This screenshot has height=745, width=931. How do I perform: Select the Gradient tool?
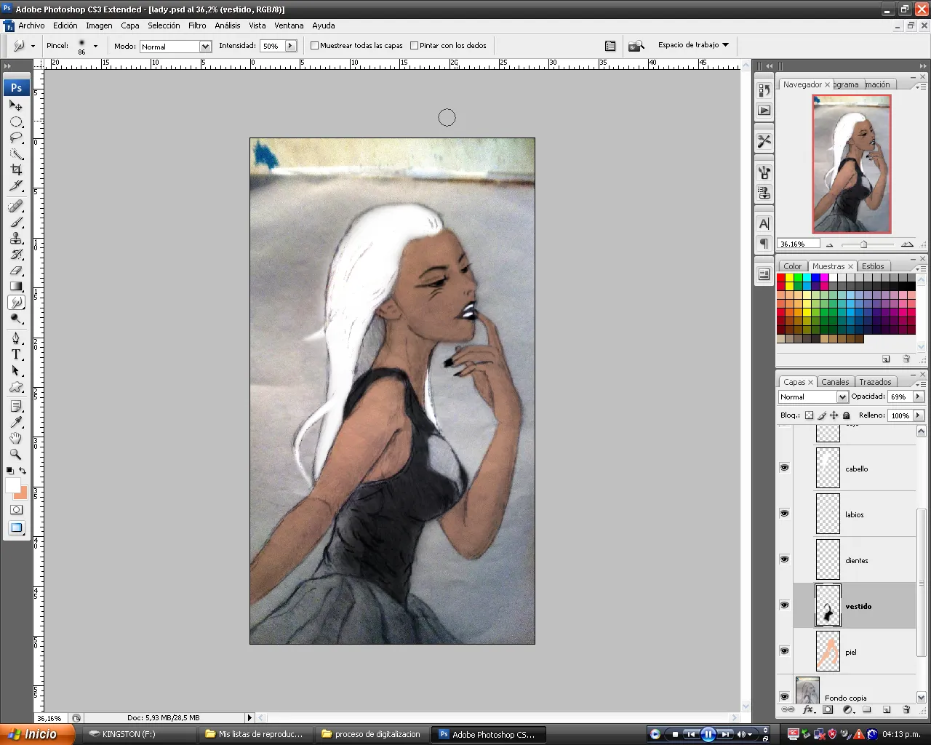pos(16,287)
